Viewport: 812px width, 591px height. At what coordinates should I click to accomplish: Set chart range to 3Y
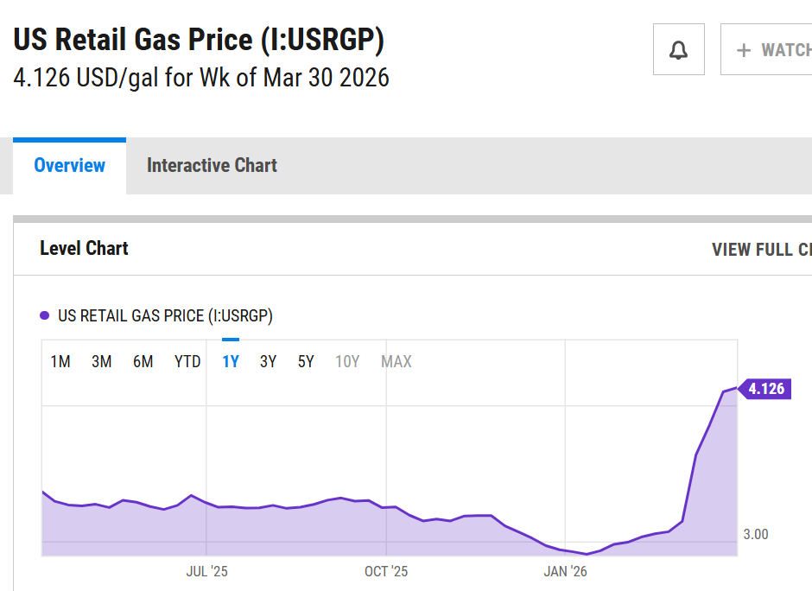click(x=268, y=361)
